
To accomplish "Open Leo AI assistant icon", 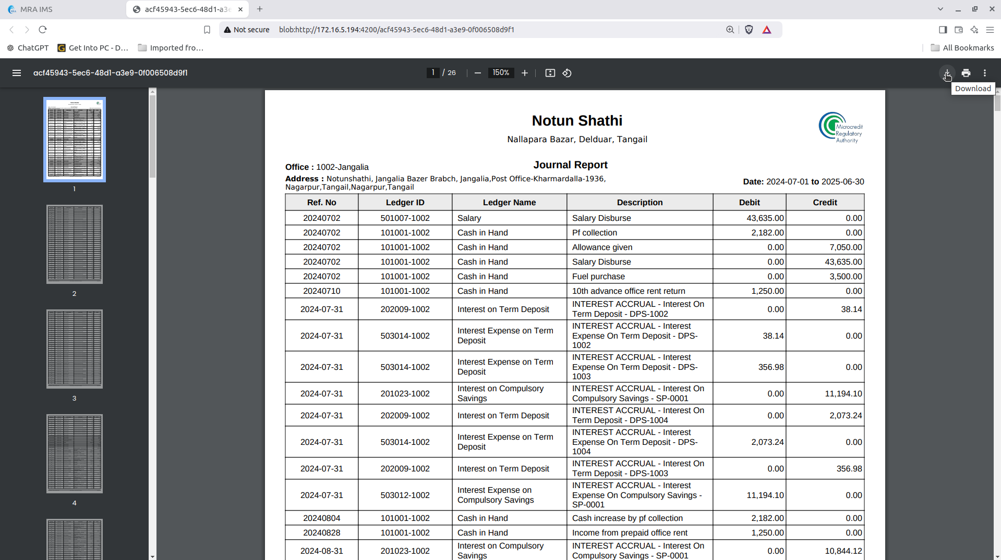I will pos(974,30).
